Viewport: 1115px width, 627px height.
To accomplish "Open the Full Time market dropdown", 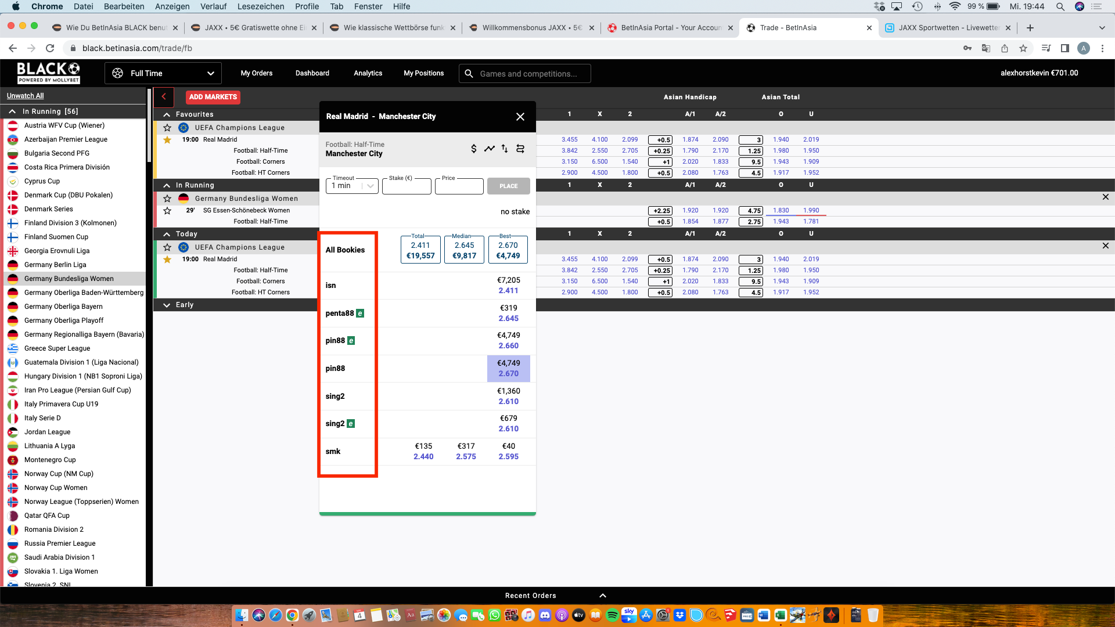I will click(163, 73).
